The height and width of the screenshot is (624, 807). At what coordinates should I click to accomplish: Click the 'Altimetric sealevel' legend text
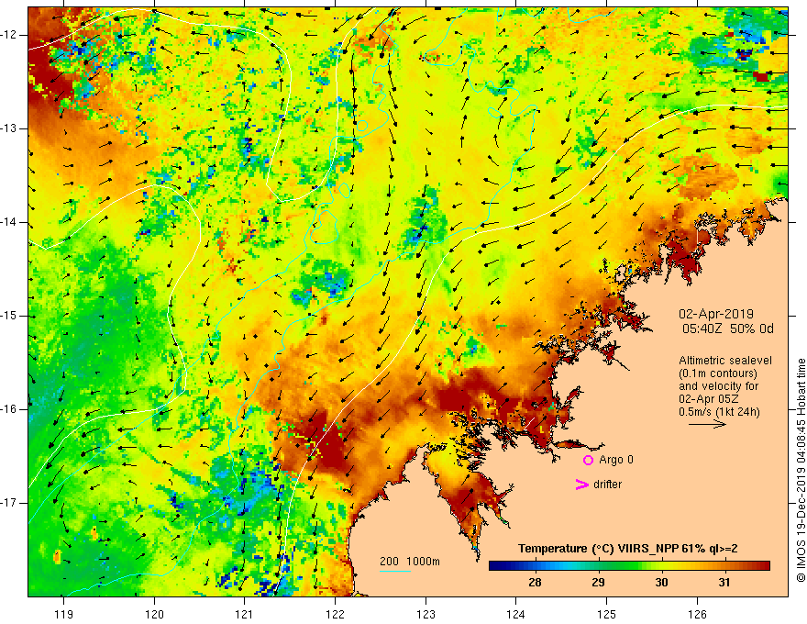click(725, 361)
